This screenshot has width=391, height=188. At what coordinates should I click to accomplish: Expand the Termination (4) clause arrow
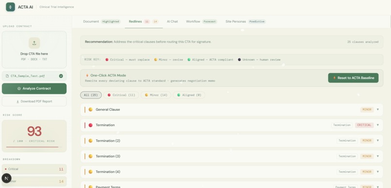coord(378,172)
